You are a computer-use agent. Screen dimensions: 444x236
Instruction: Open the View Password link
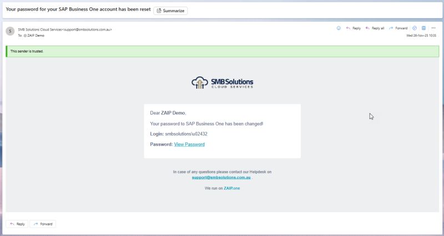[189, 144]
